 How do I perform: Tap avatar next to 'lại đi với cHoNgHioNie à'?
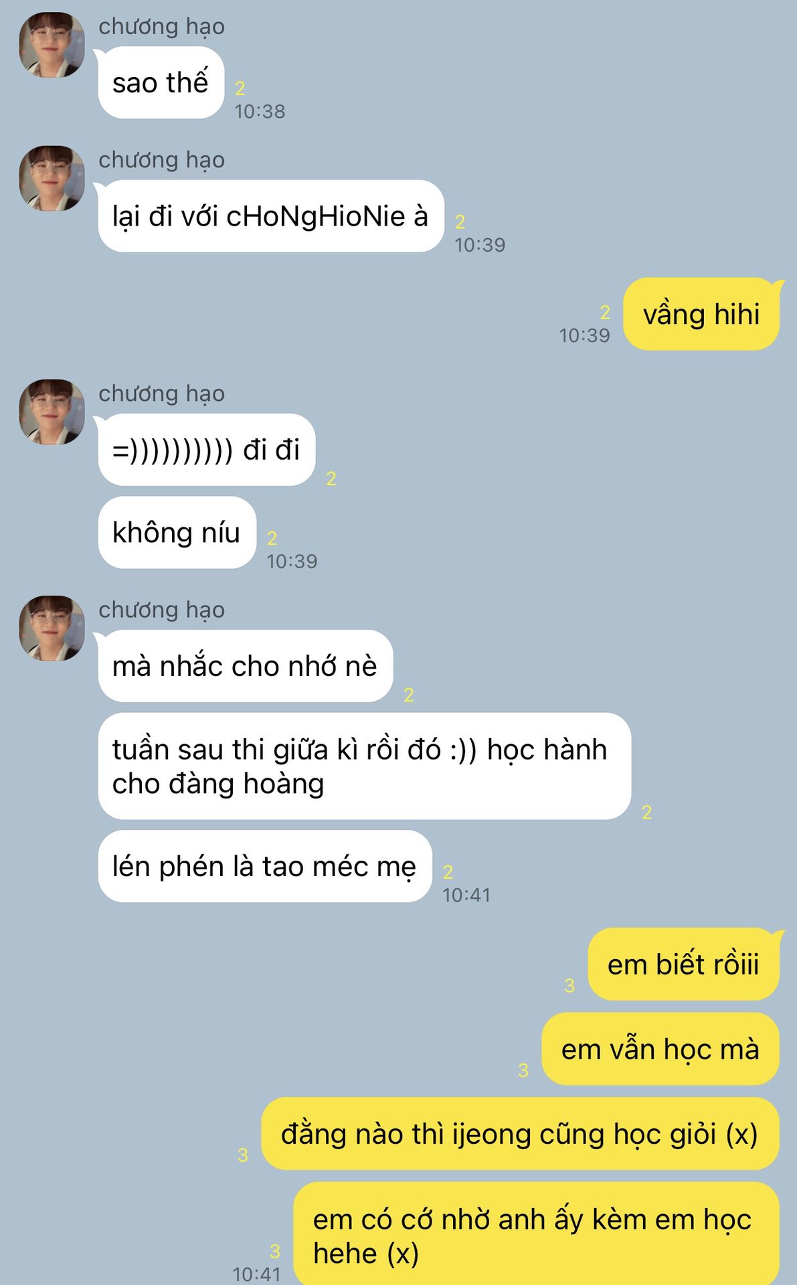[52, 179]
